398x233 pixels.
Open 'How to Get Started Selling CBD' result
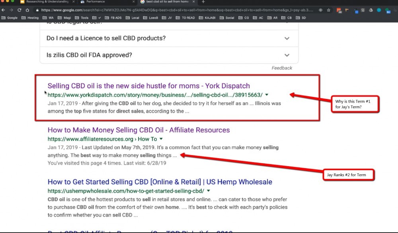point(160,182)
